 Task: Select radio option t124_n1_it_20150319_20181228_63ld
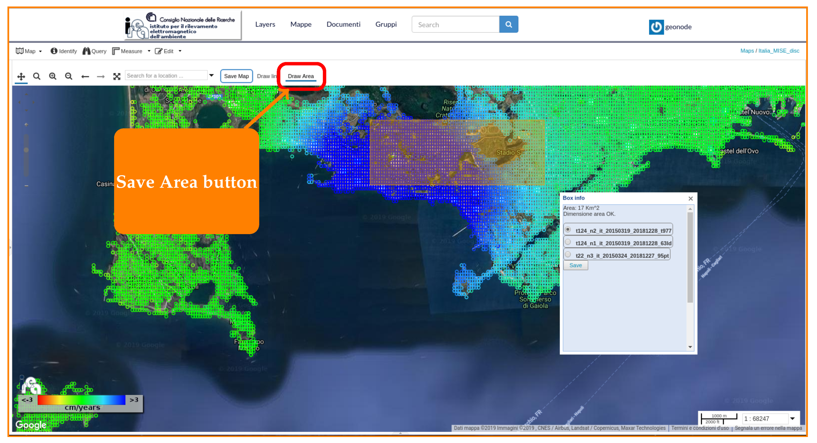pos(568,242)
